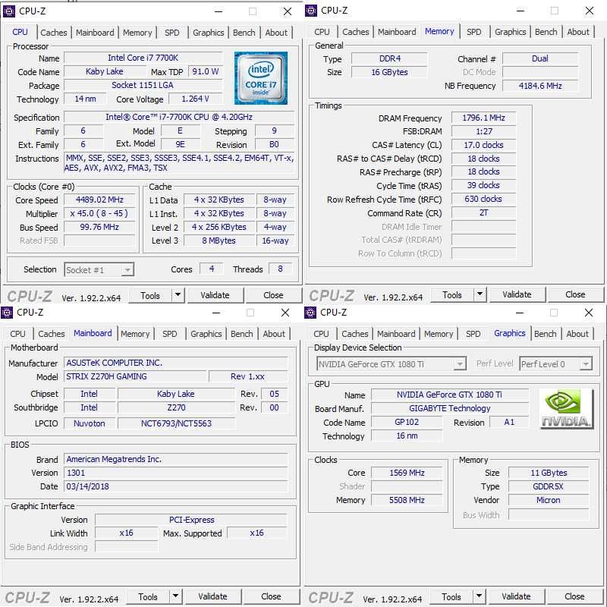The height and width of the screenshot is (607, 607).
Task: Click the NVIDIA logo in the Graphics window
Action: click(x=566, y=409)
